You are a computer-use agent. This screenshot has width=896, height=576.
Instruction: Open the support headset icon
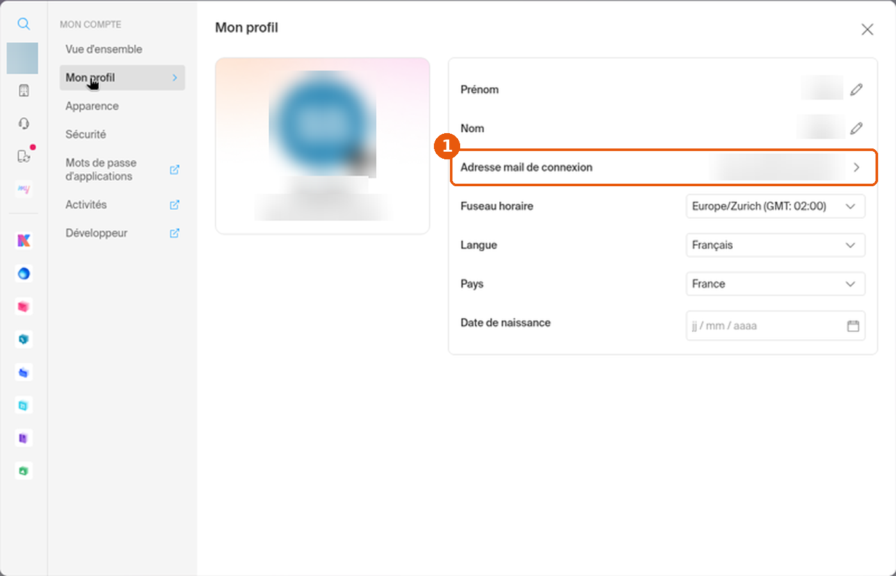click(x=24, y=124)
